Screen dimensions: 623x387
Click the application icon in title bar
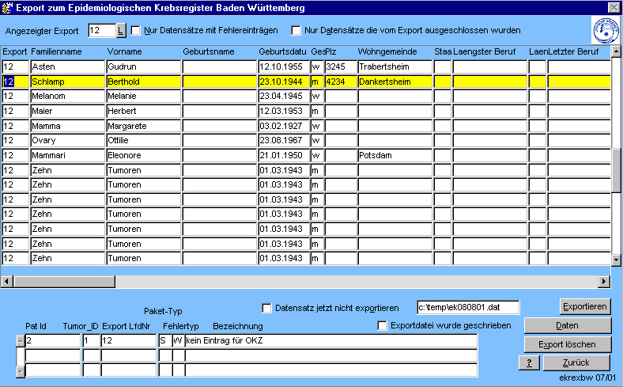[x=8, y=7]
